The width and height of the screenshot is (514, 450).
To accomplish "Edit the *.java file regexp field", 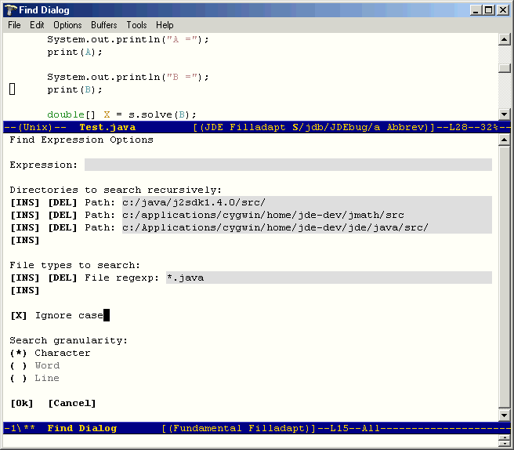I will [328, 278].
